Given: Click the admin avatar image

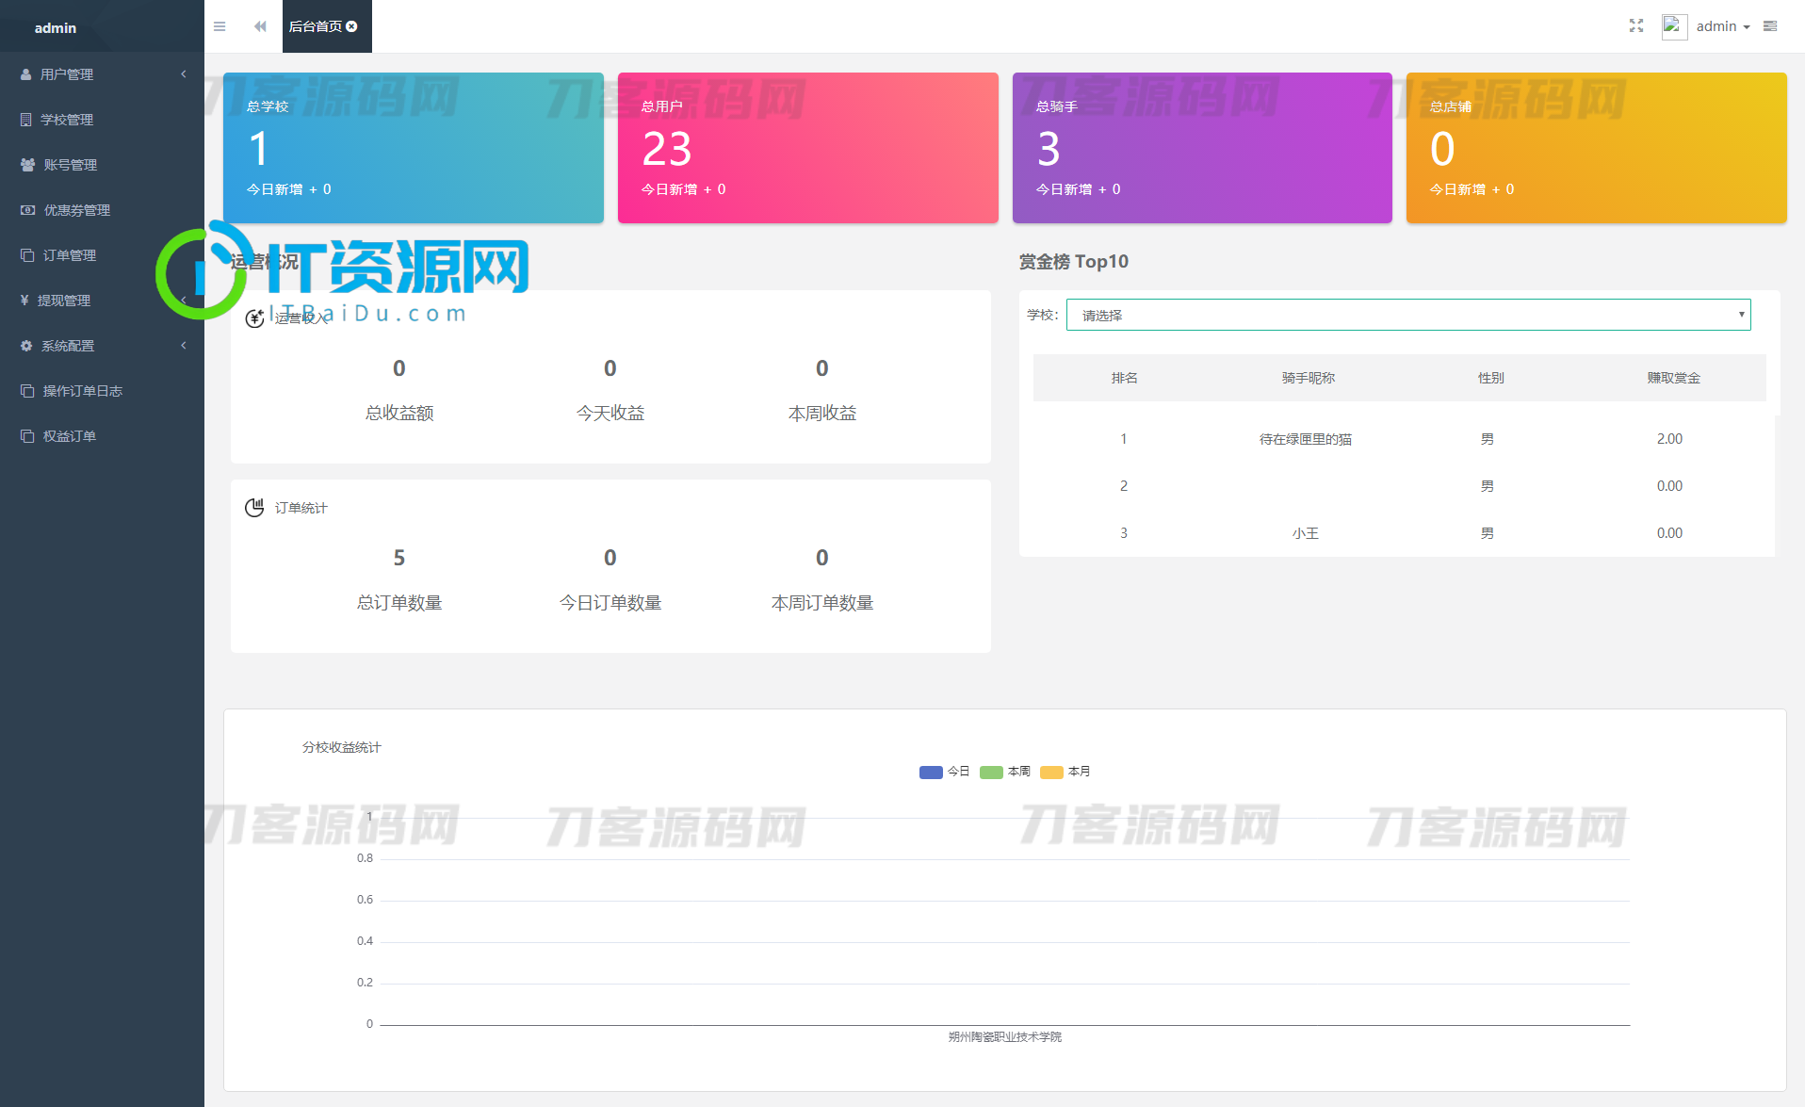Looking at the screenshot, I should [1674, 26].
